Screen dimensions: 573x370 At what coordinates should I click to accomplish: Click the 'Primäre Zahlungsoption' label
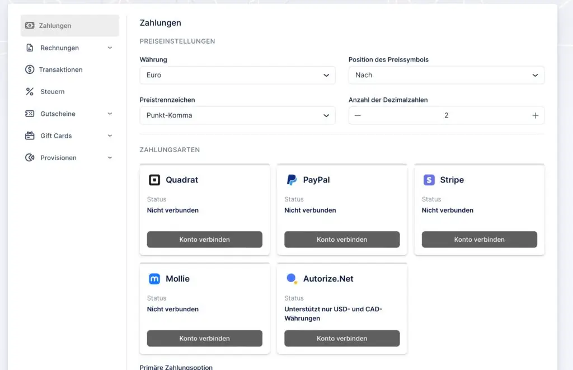click(x=176, y=367)
